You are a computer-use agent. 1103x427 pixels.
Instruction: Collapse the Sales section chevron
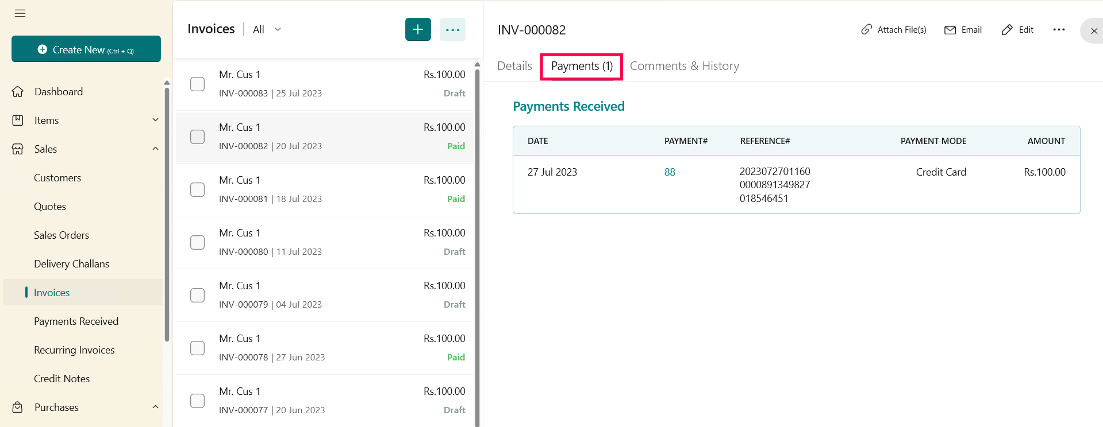155,149
